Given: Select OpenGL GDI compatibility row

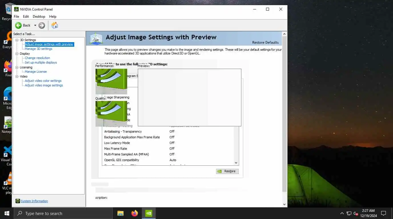Looking at the screenshot, I should click(x=168, y=160).
